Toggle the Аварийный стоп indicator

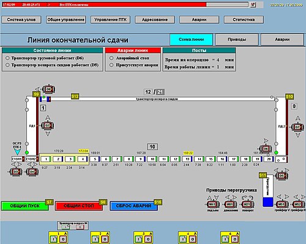[111, 58]
